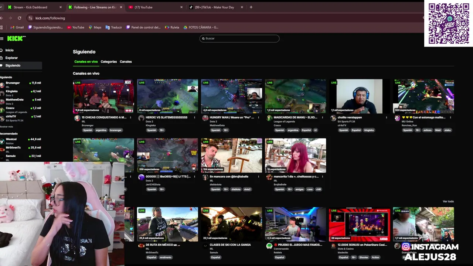
Task: Open the Panel de control bookmark
Action: [x=143, y=27]
